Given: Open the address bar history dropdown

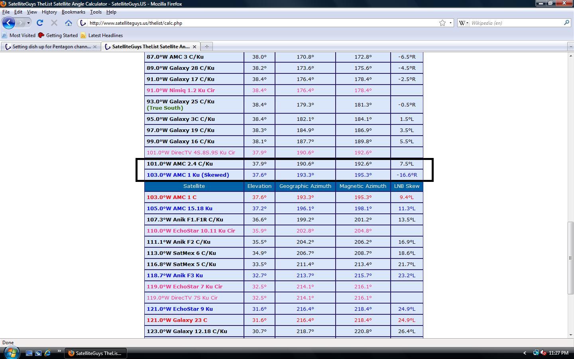Looking at the screenshot, I should tap(450, 23).
